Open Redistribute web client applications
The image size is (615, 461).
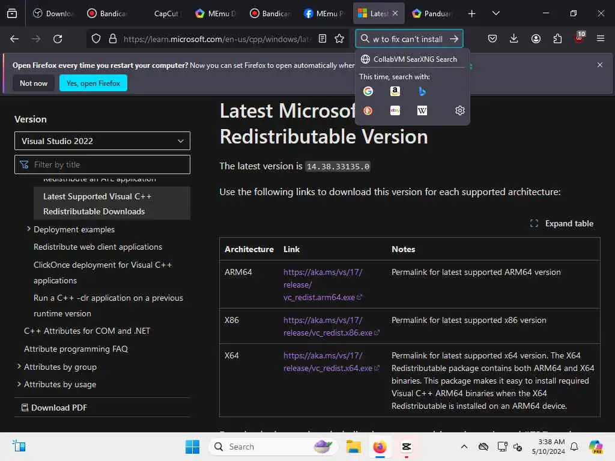coord(98,247)
